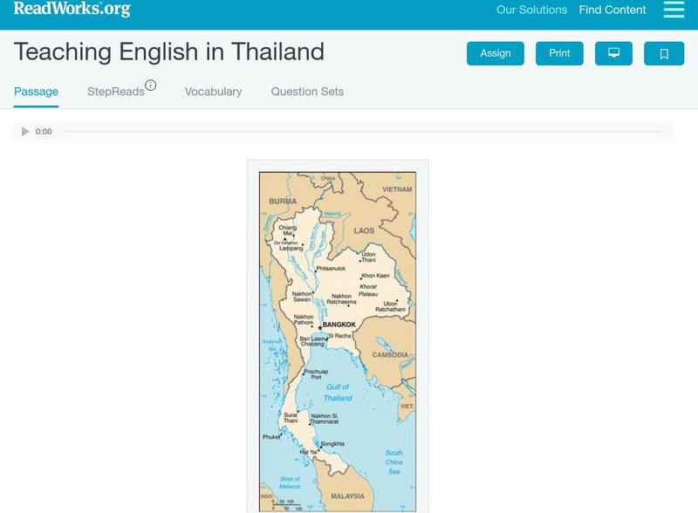Click the 0:00 audio time label
This screenshot has height=513, width=698.
44,132
